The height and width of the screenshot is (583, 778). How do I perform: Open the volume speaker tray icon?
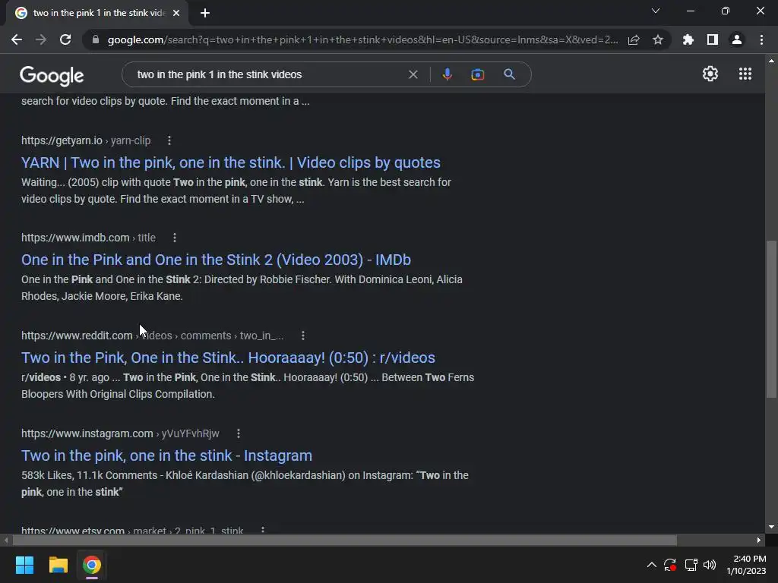[710, 565]
